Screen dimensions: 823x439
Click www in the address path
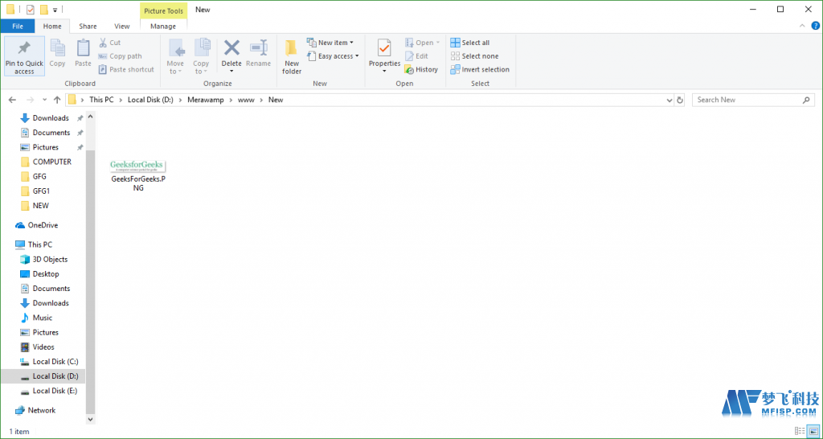tap(246, 100)
